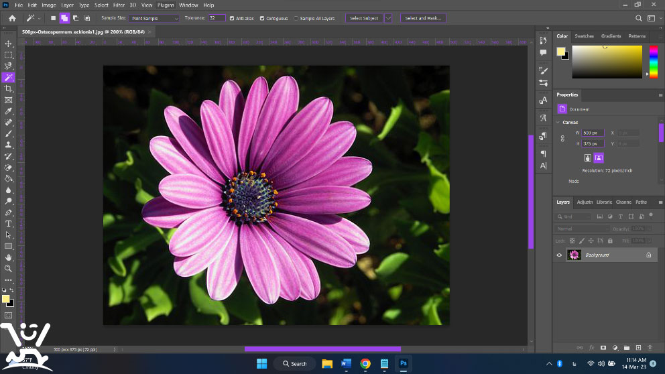Open the Filter menu
The height and width of the screenshot is (374, 665).
click(119, 5)
